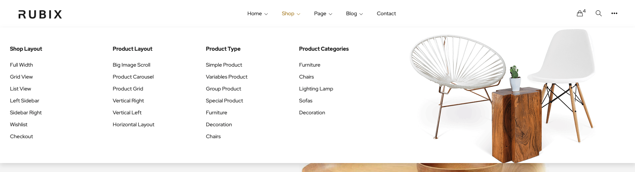Viewport: 635px width, 172px height.
Task: Expand the Home menu dropdown
Action: tap(257, 14)
